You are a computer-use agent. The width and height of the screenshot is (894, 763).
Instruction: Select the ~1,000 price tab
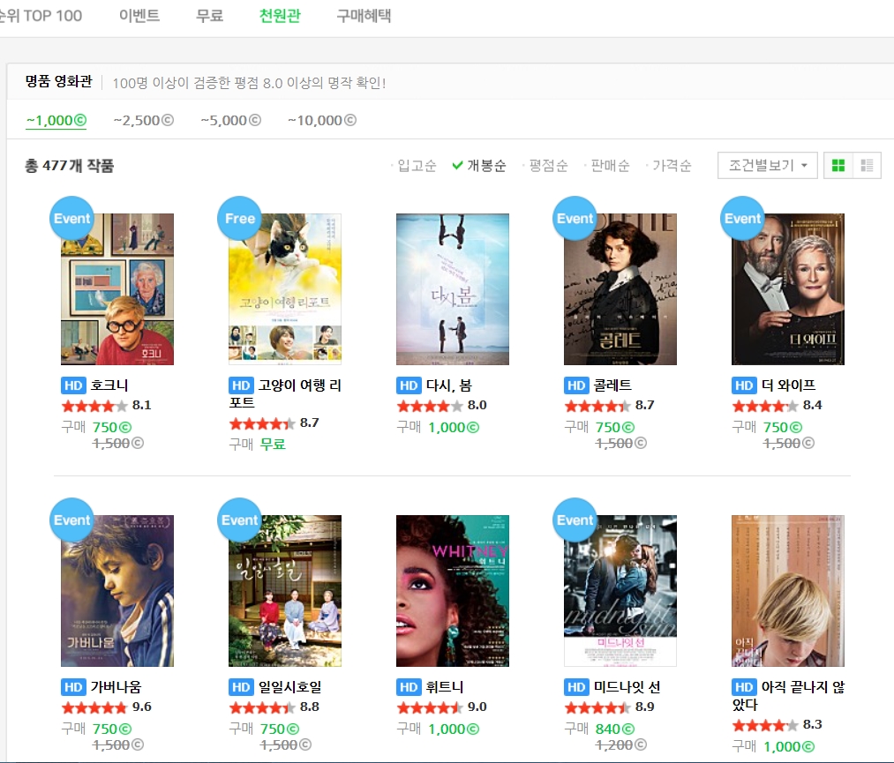pyautogui.click(x=56, y=121)
